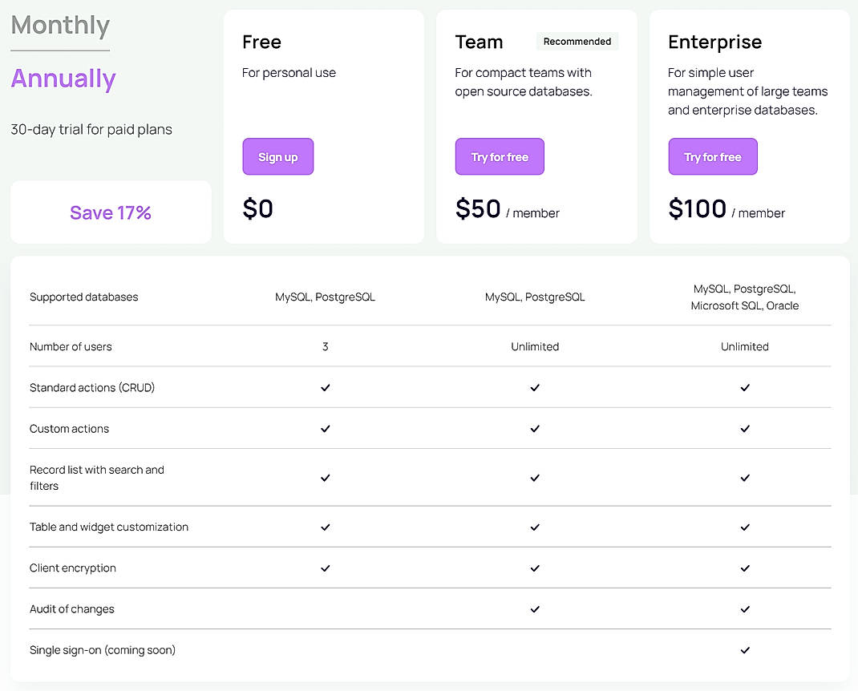Click the checkmark for Free plan Standard actions
858x691 pixels.
pos(325,388)
